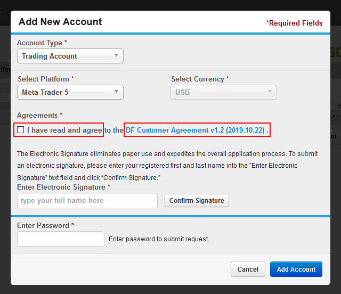Click the Confirm Signature button
341x294 pixels.
pos(197,200)
